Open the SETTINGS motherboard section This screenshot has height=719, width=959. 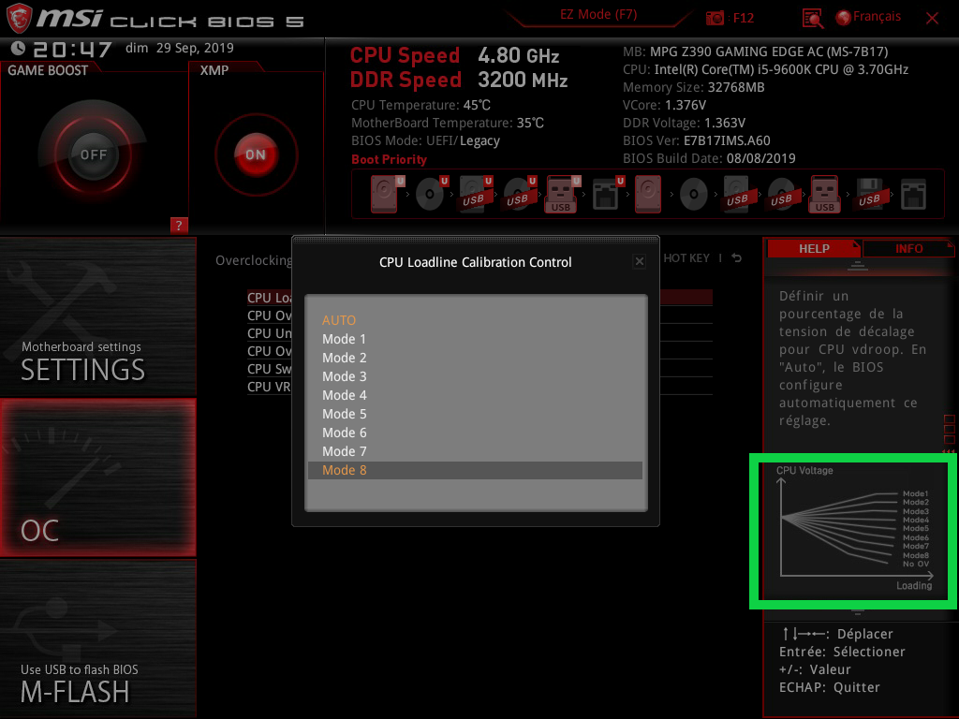(x=97, y=316)
